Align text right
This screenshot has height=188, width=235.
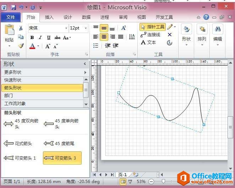pyautogui.click(x=113, y=37)
